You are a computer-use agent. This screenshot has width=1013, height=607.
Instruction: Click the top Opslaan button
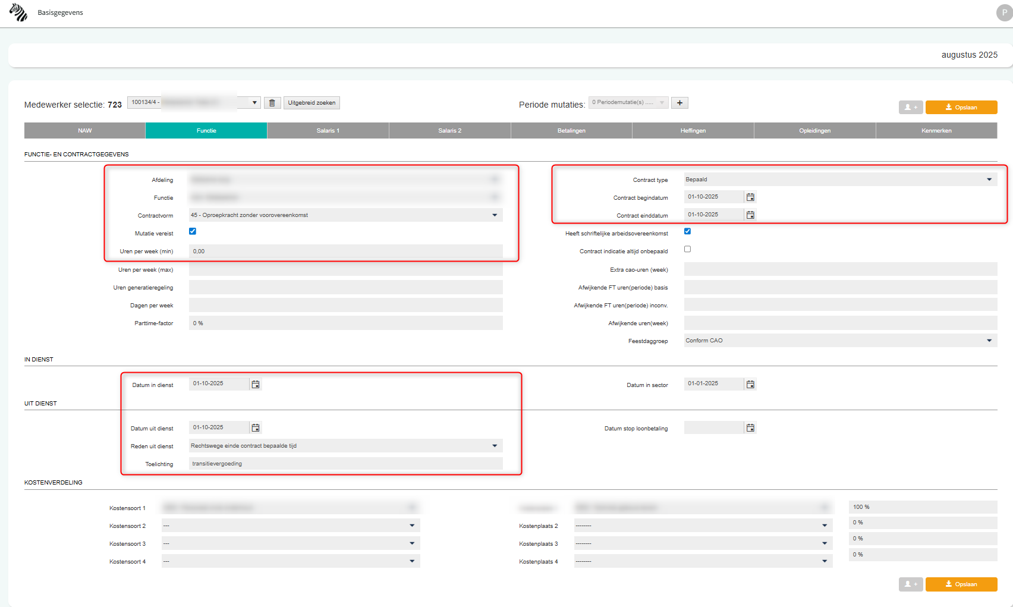(961, 108)
